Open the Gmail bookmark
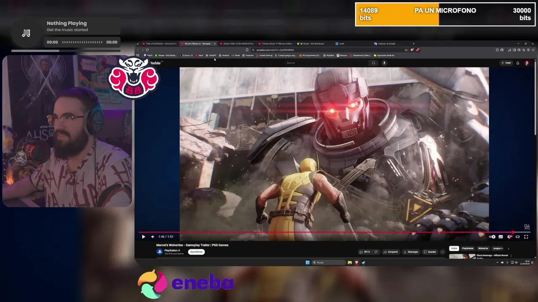The height and width of the screenshot is (302, 538). [x=236, y=55]
